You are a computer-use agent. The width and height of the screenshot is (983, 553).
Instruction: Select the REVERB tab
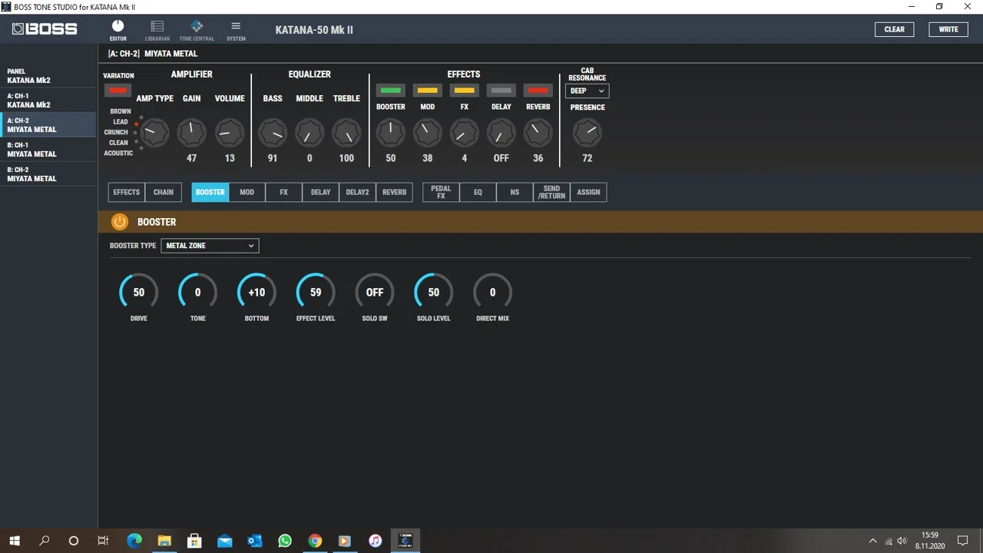point(394,192)
